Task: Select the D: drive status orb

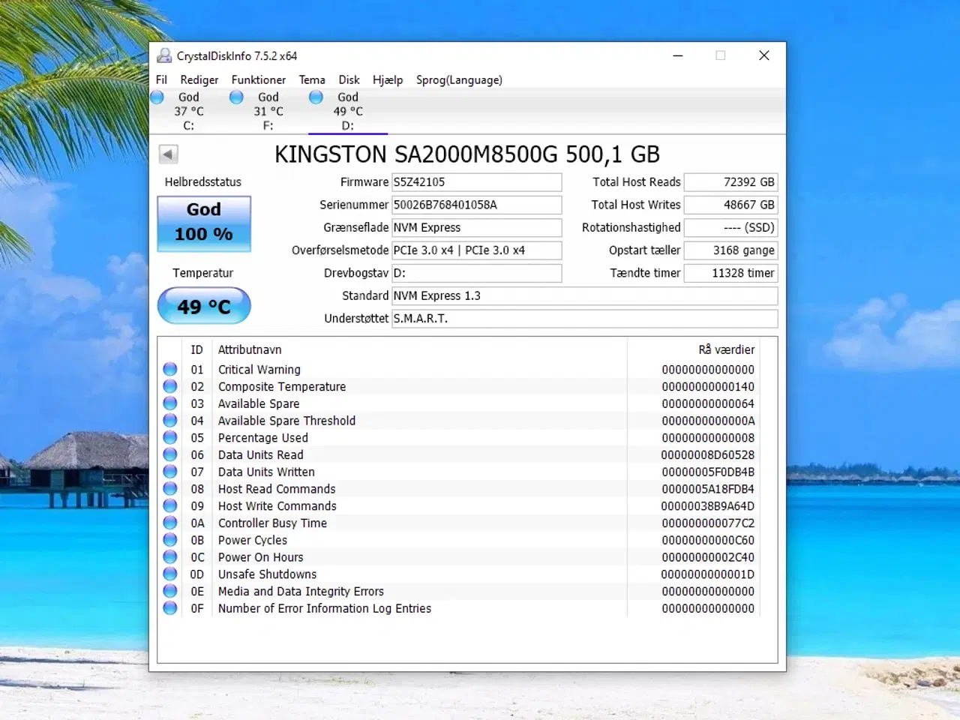Action: pyautogui.click(x=316, y=97)
